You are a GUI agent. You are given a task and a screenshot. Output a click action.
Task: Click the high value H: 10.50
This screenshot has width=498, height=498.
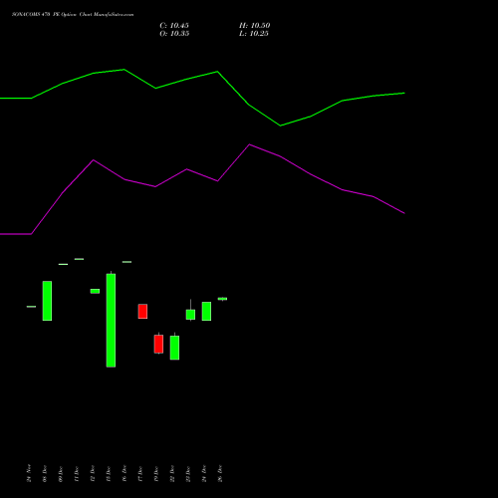(254, 26)
